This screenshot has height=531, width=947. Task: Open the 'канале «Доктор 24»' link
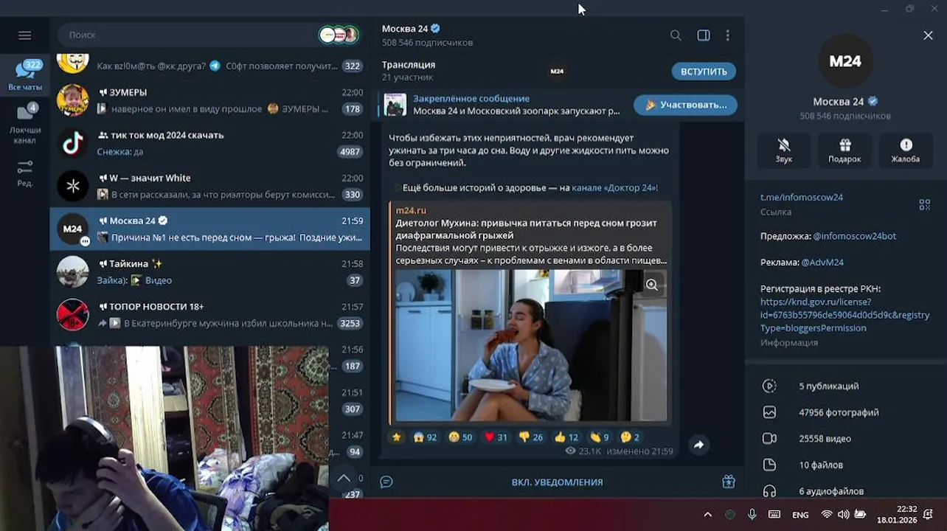[614, 187]
